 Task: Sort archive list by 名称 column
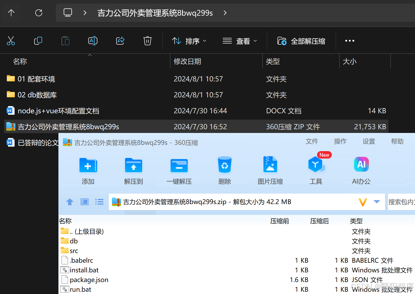point(65,221)
